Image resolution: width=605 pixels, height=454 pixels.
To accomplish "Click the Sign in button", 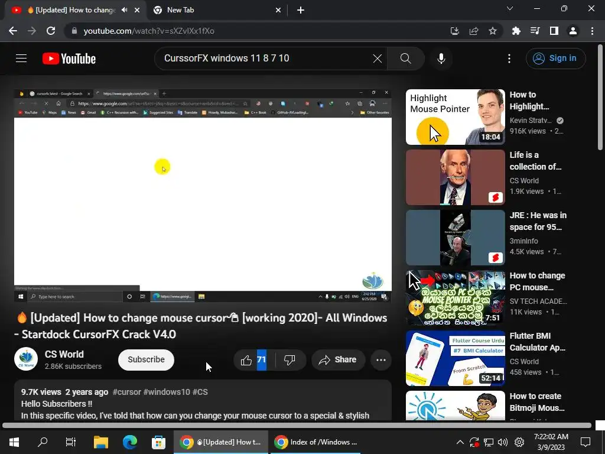I will [x=555, y=59].
